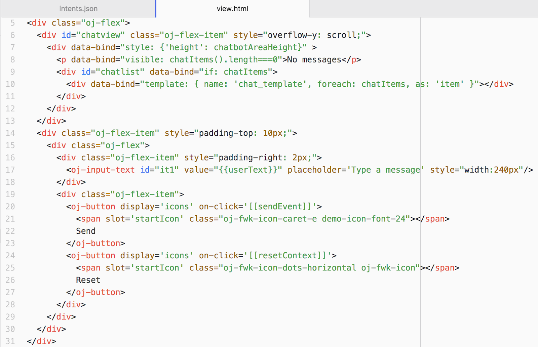Select the Send button label text
Image resolution: width=538 pixels, height=347 pixels.
pyautogui.click(x=86, y=231)
